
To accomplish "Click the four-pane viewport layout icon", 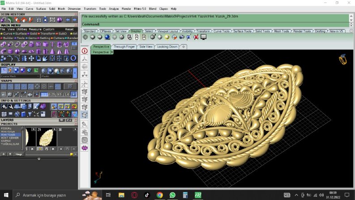I will 4,114.
